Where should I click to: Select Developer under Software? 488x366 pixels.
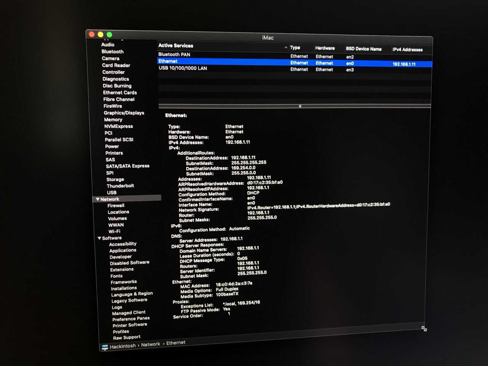click(121, 257)
